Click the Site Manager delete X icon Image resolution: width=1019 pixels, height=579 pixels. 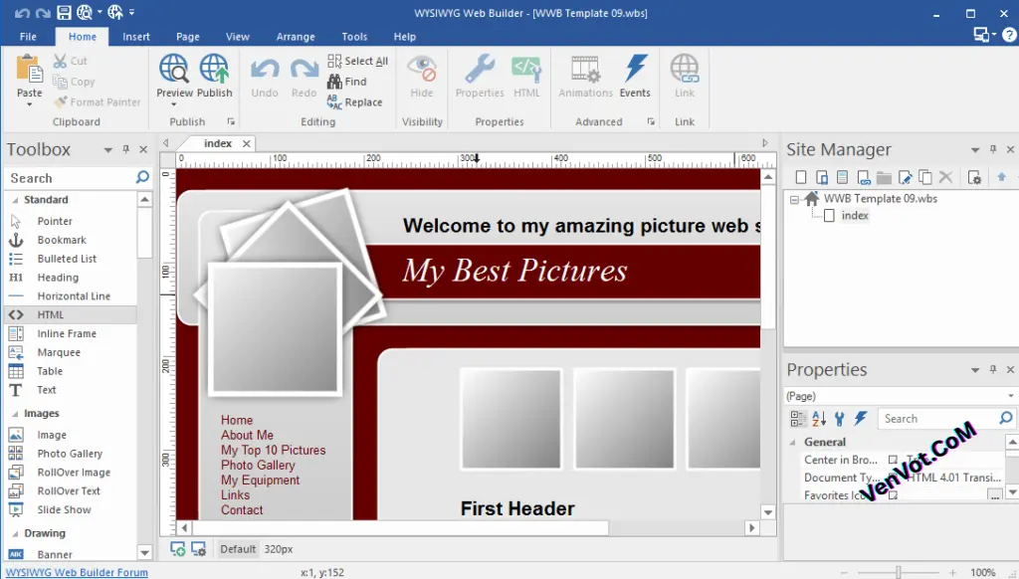tap(945, 177)
